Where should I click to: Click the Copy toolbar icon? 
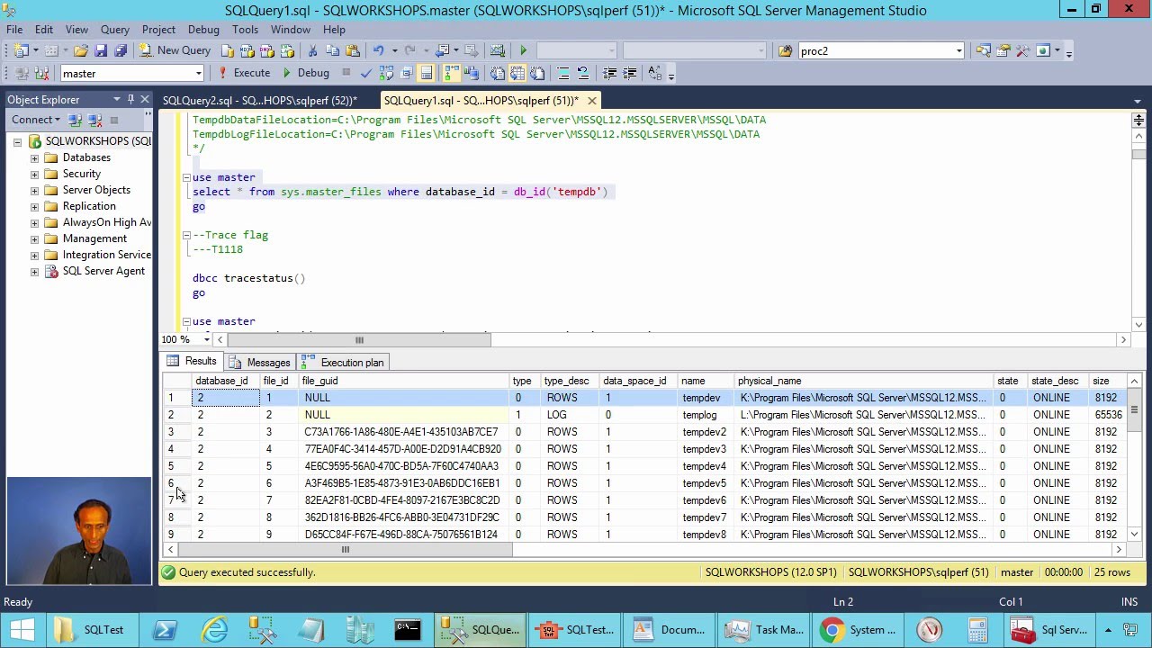click(x=333, y=50)
